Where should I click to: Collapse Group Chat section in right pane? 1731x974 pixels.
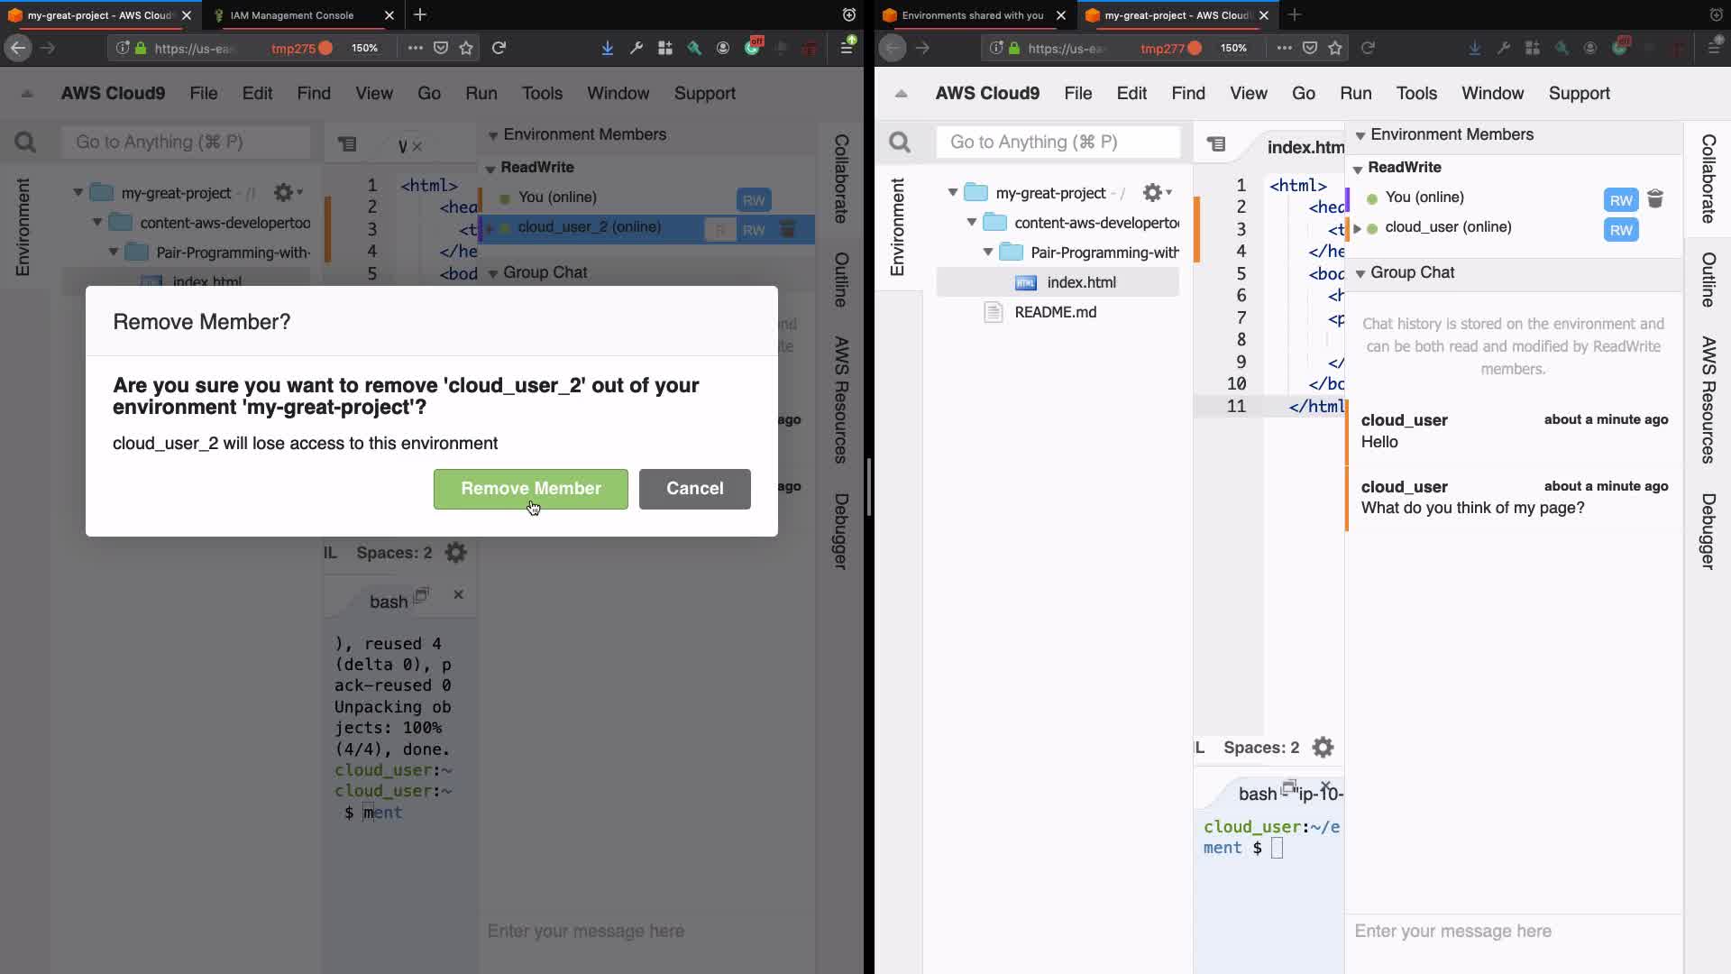(1360, 273)
